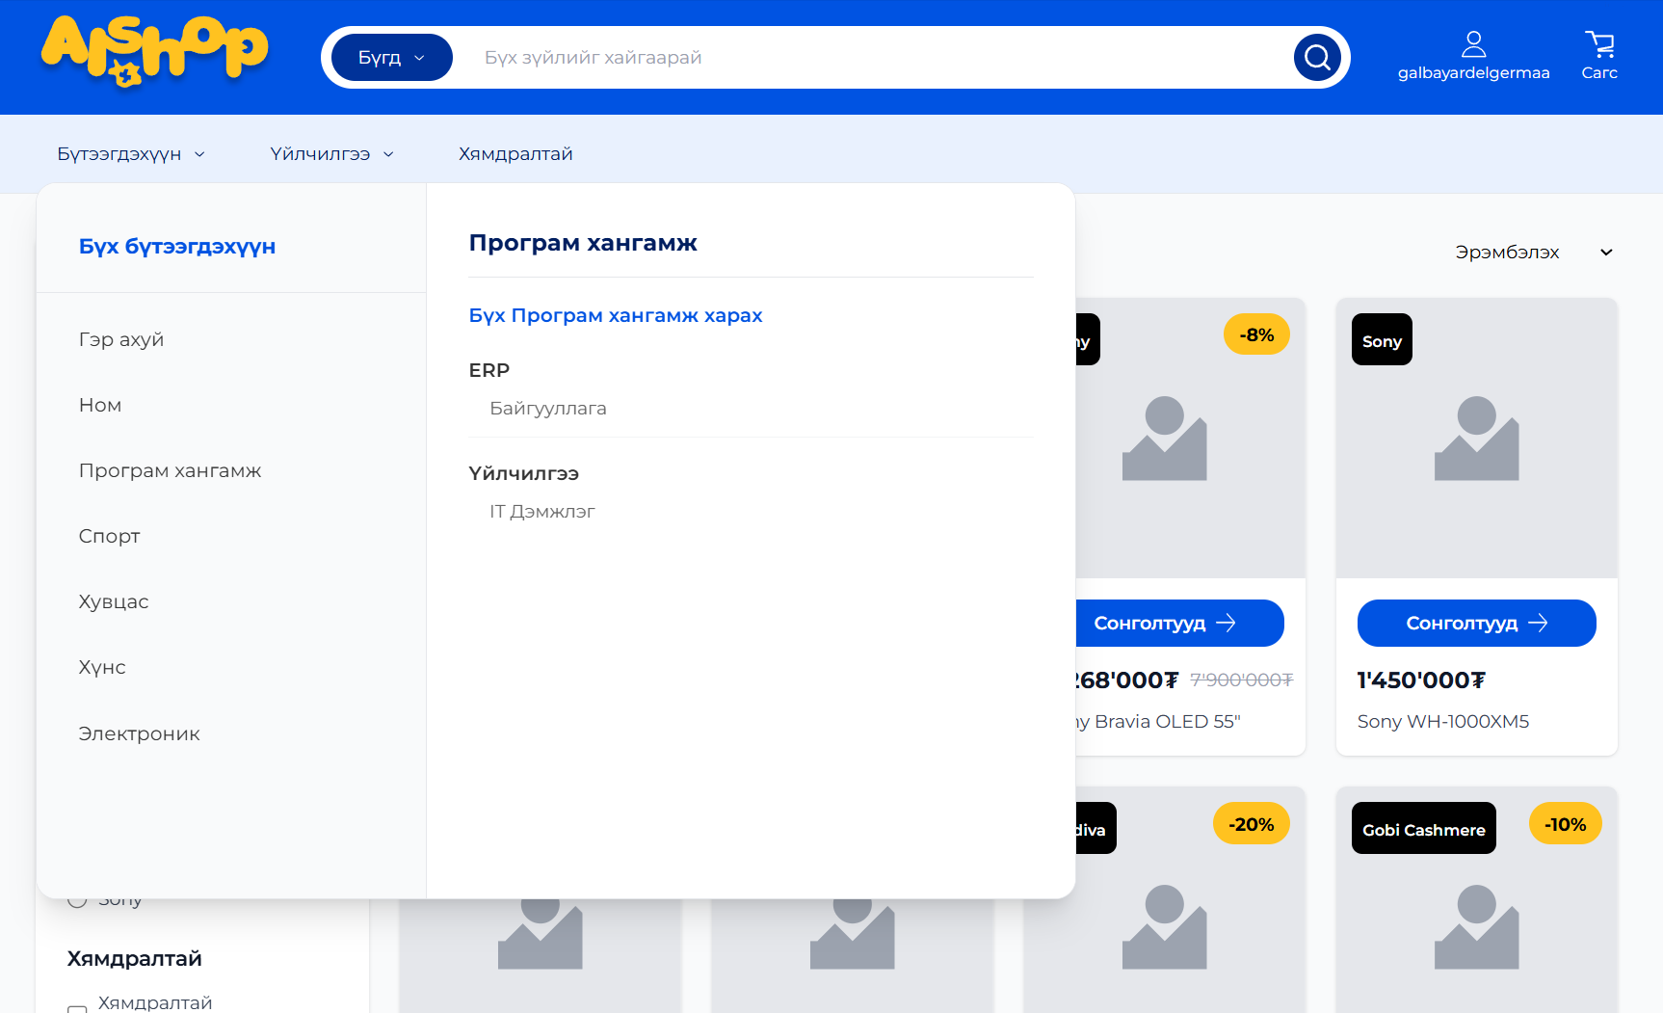
Task: Click the Gobi Cashmere brand badge
Action: pyautogui.click(x=1424, y=829)
